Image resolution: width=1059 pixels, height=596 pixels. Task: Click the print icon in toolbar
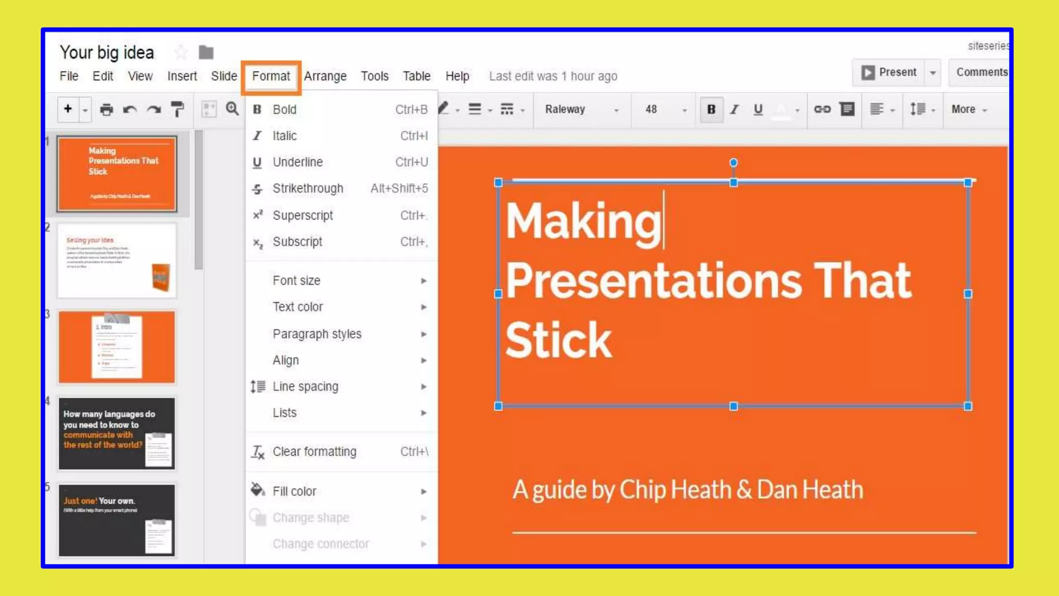[107, 110]
